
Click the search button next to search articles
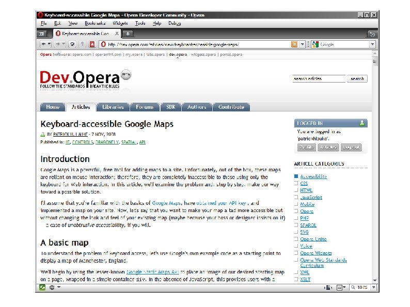[x=357, y=78]
